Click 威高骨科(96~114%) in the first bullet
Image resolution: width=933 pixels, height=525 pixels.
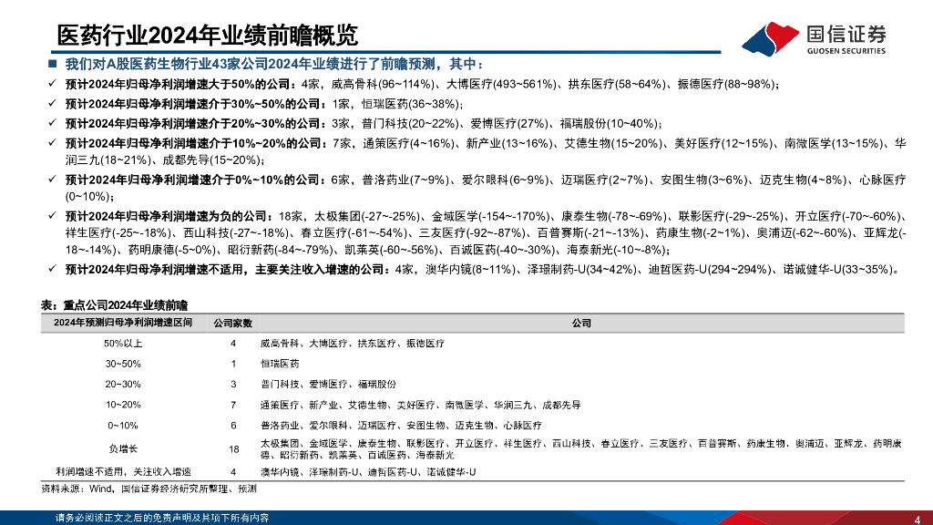tap(383, 85)
